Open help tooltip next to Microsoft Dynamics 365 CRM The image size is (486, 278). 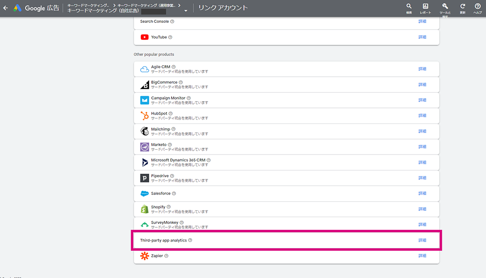coord(208,160)
